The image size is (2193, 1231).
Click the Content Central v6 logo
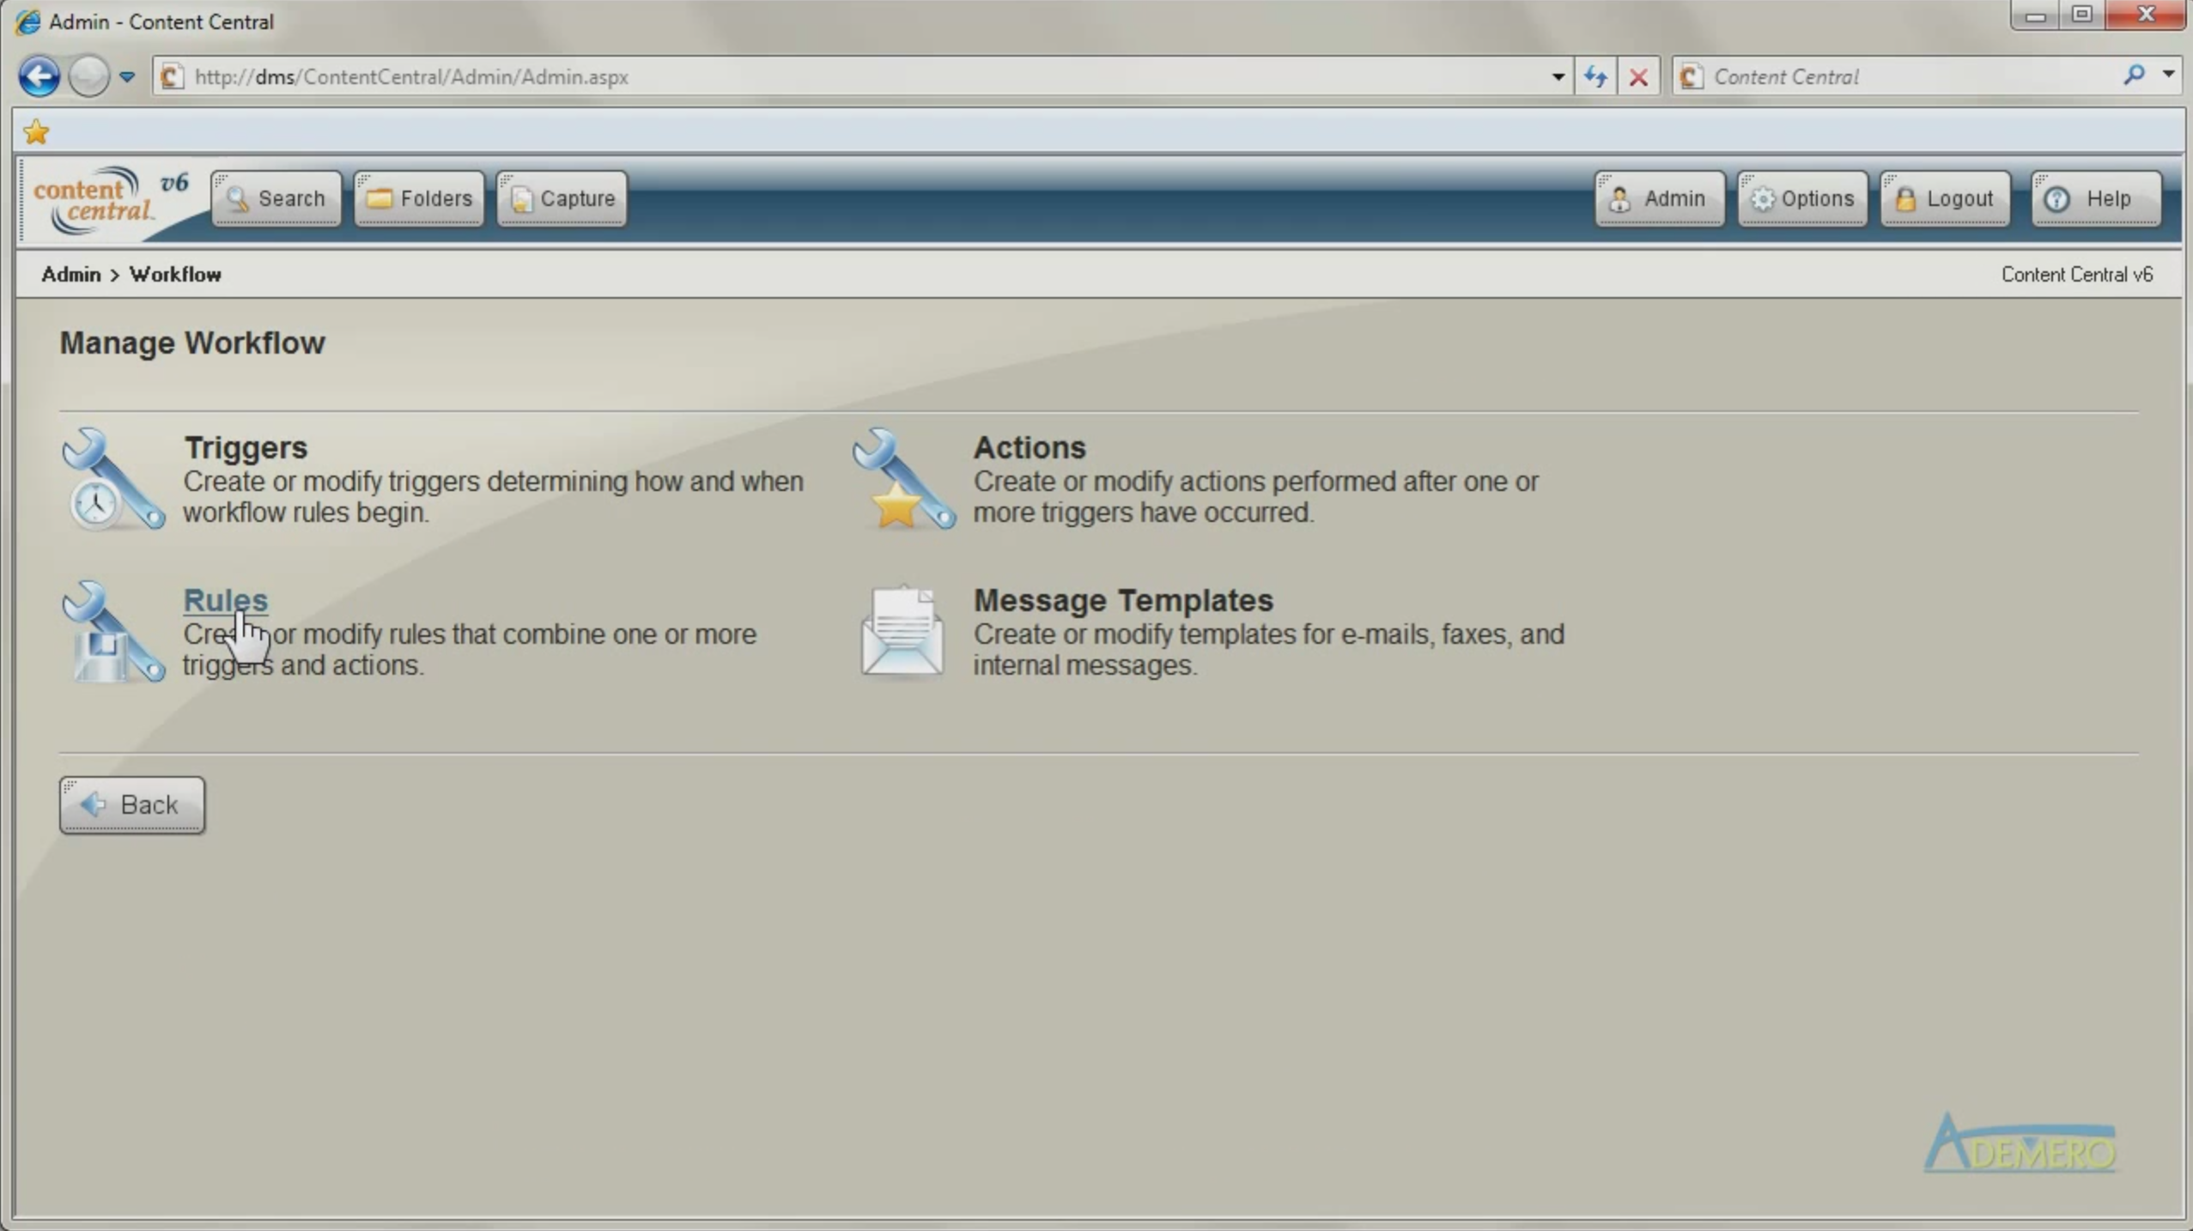click(111, 199)
